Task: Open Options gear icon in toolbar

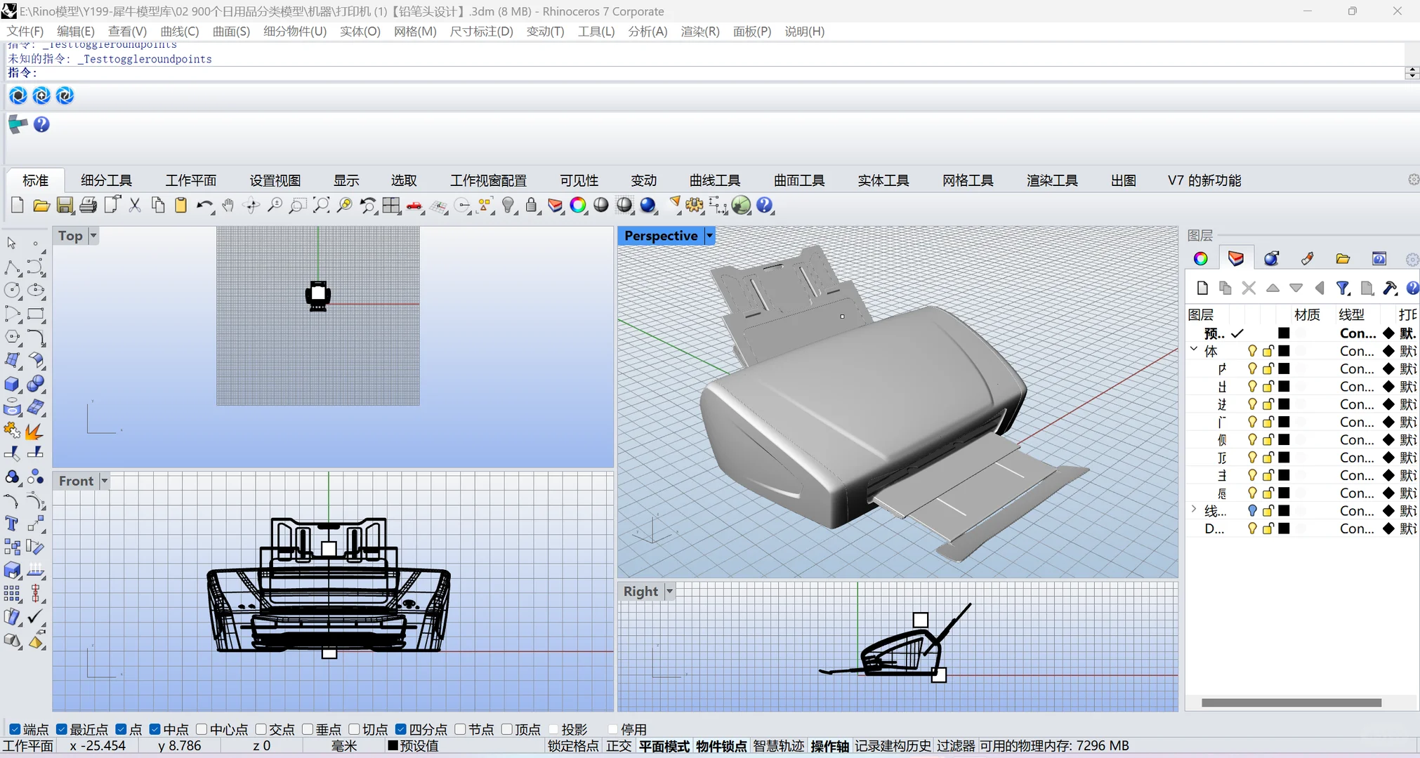Action: (x=695, y=205)
